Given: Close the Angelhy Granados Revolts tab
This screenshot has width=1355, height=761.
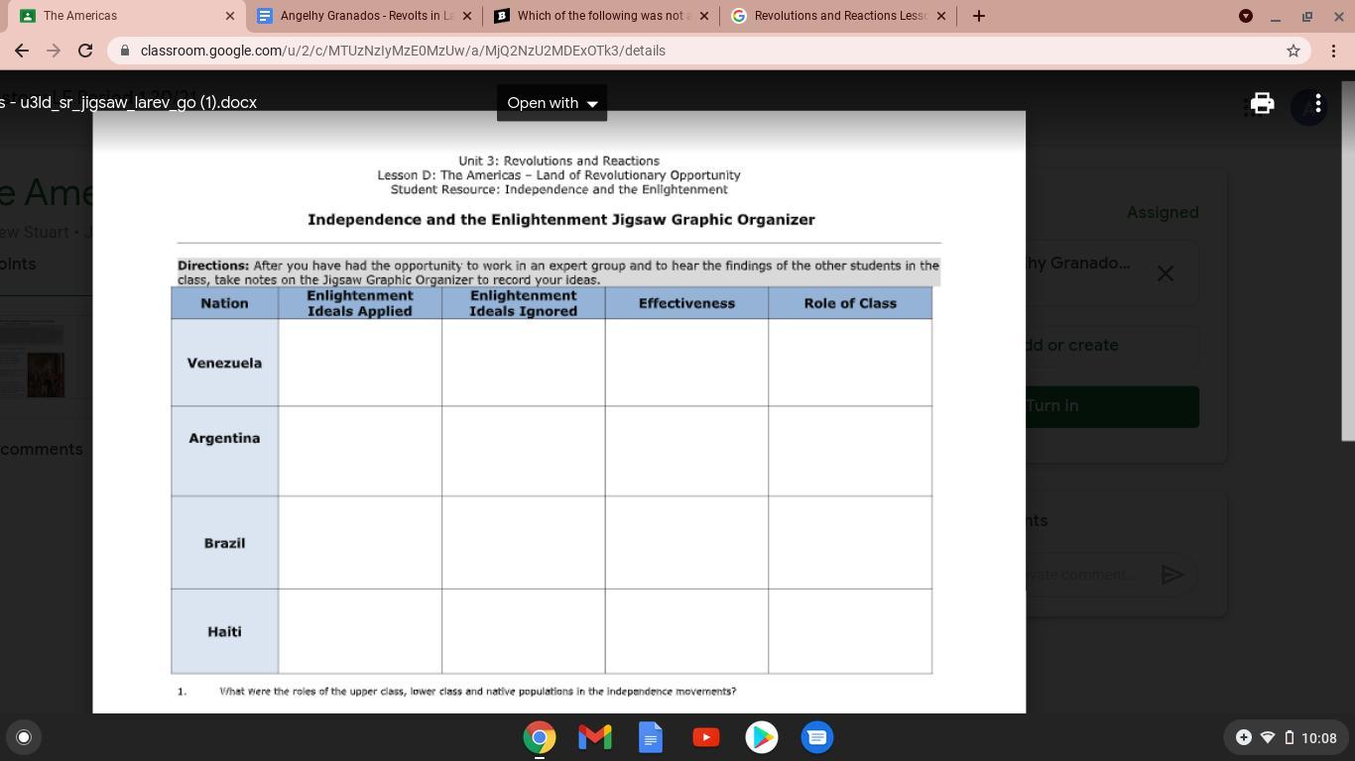Looking at the screenshot, I should pyautogui.click(x=467, y=16).
